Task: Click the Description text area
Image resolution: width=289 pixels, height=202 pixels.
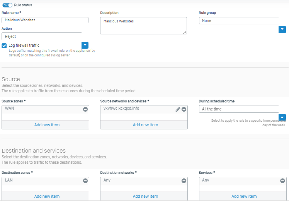Action: [x=144, y=25]
